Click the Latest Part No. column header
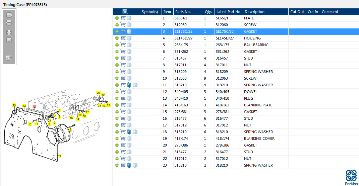 229,12
